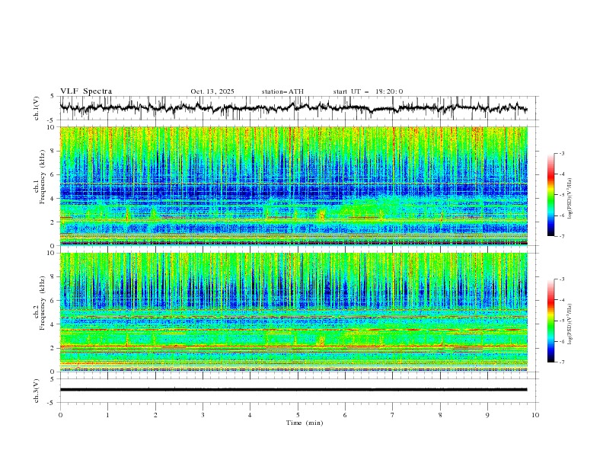Click the ch.1 frequency axis "8" tick label

54,151
